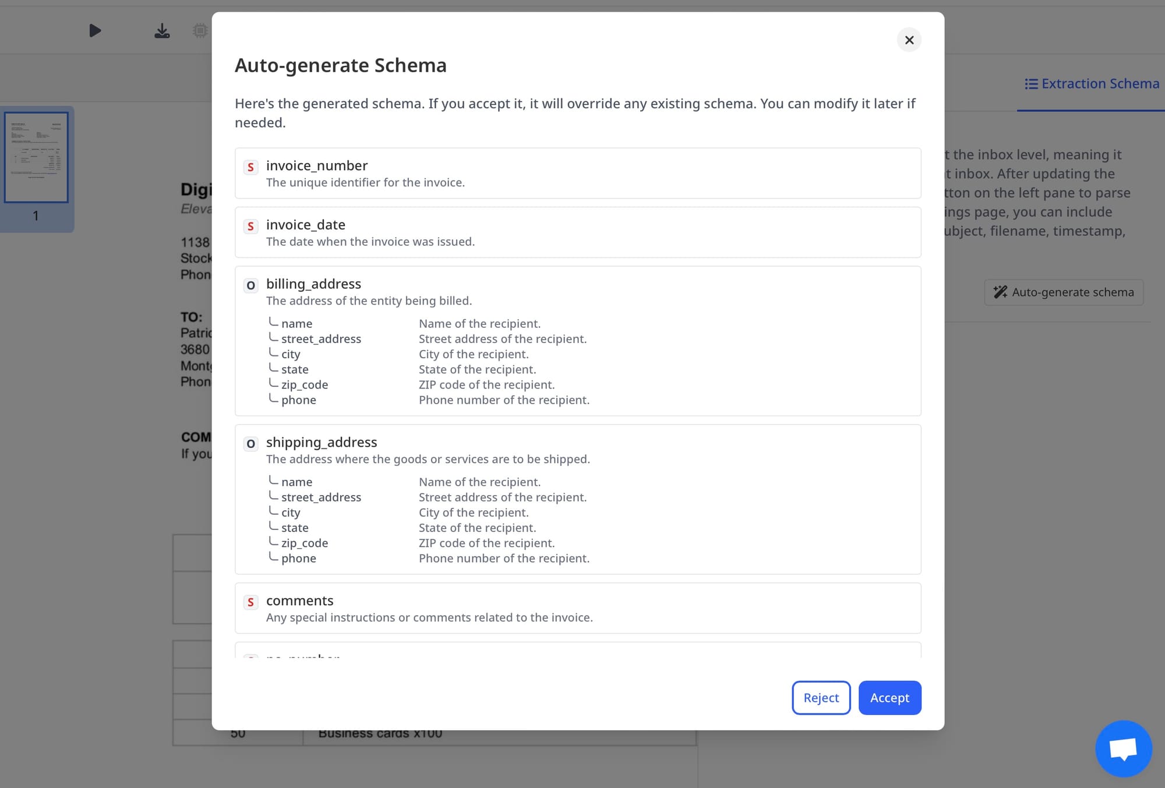The width and height of the screenshot is (1165, 788).
Task: Click the object type icon for shipping_address
Action: pos(250,444)
